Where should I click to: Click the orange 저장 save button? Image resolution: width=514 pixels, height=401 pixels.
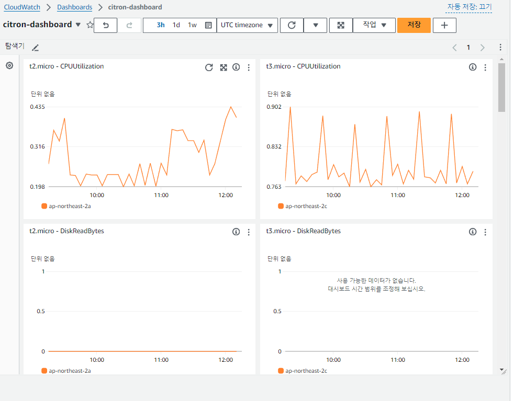coord(414,25)
